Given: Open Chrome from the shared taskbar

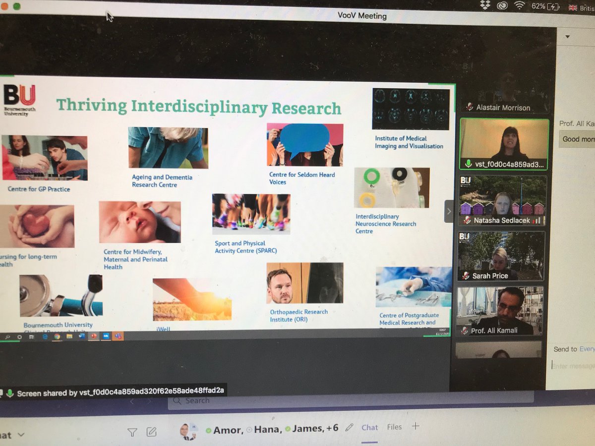Looking at the screenshot, I should pos(57,336).
